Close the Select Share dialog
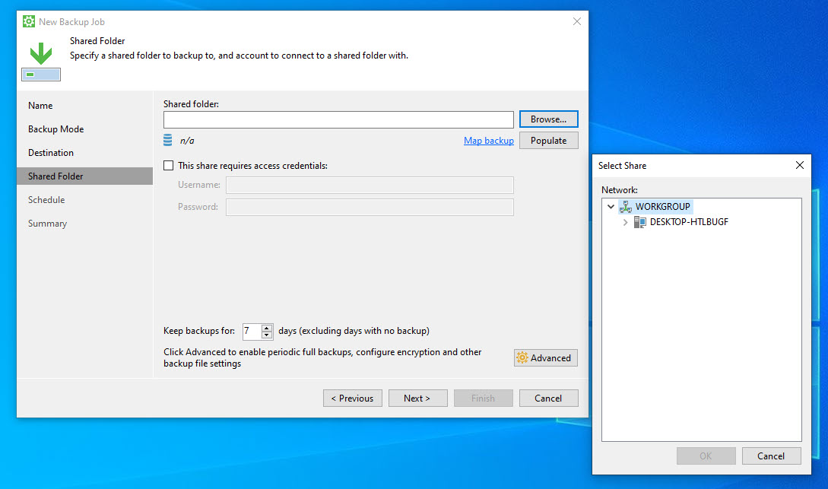The image size is (828, 489). (x=799, y=165)
